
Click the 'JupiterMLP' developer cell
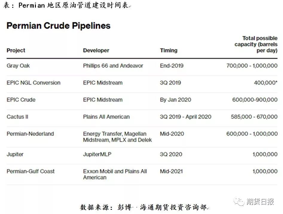tap(97, 154)
